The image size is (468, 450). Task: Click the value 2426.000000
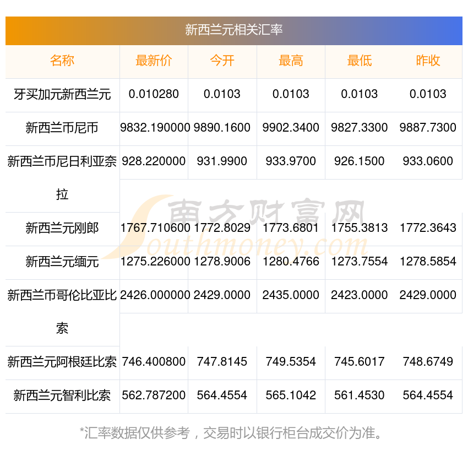155,295
